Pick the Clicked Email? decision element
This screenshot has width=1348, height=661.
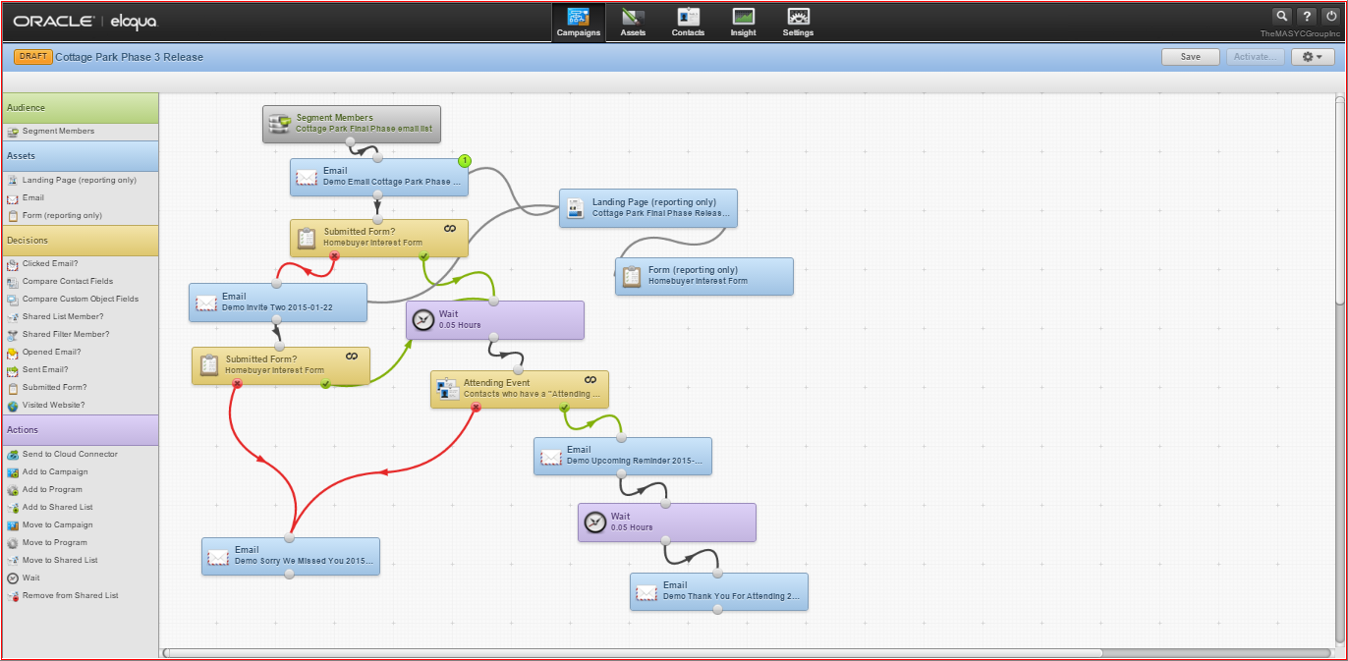(x=49, y=263)
